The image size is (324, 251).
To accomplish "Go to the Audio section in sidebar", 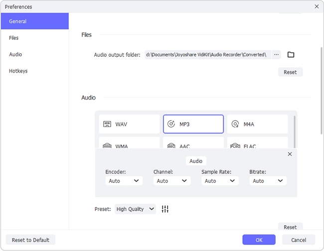I will click(35, 54).
